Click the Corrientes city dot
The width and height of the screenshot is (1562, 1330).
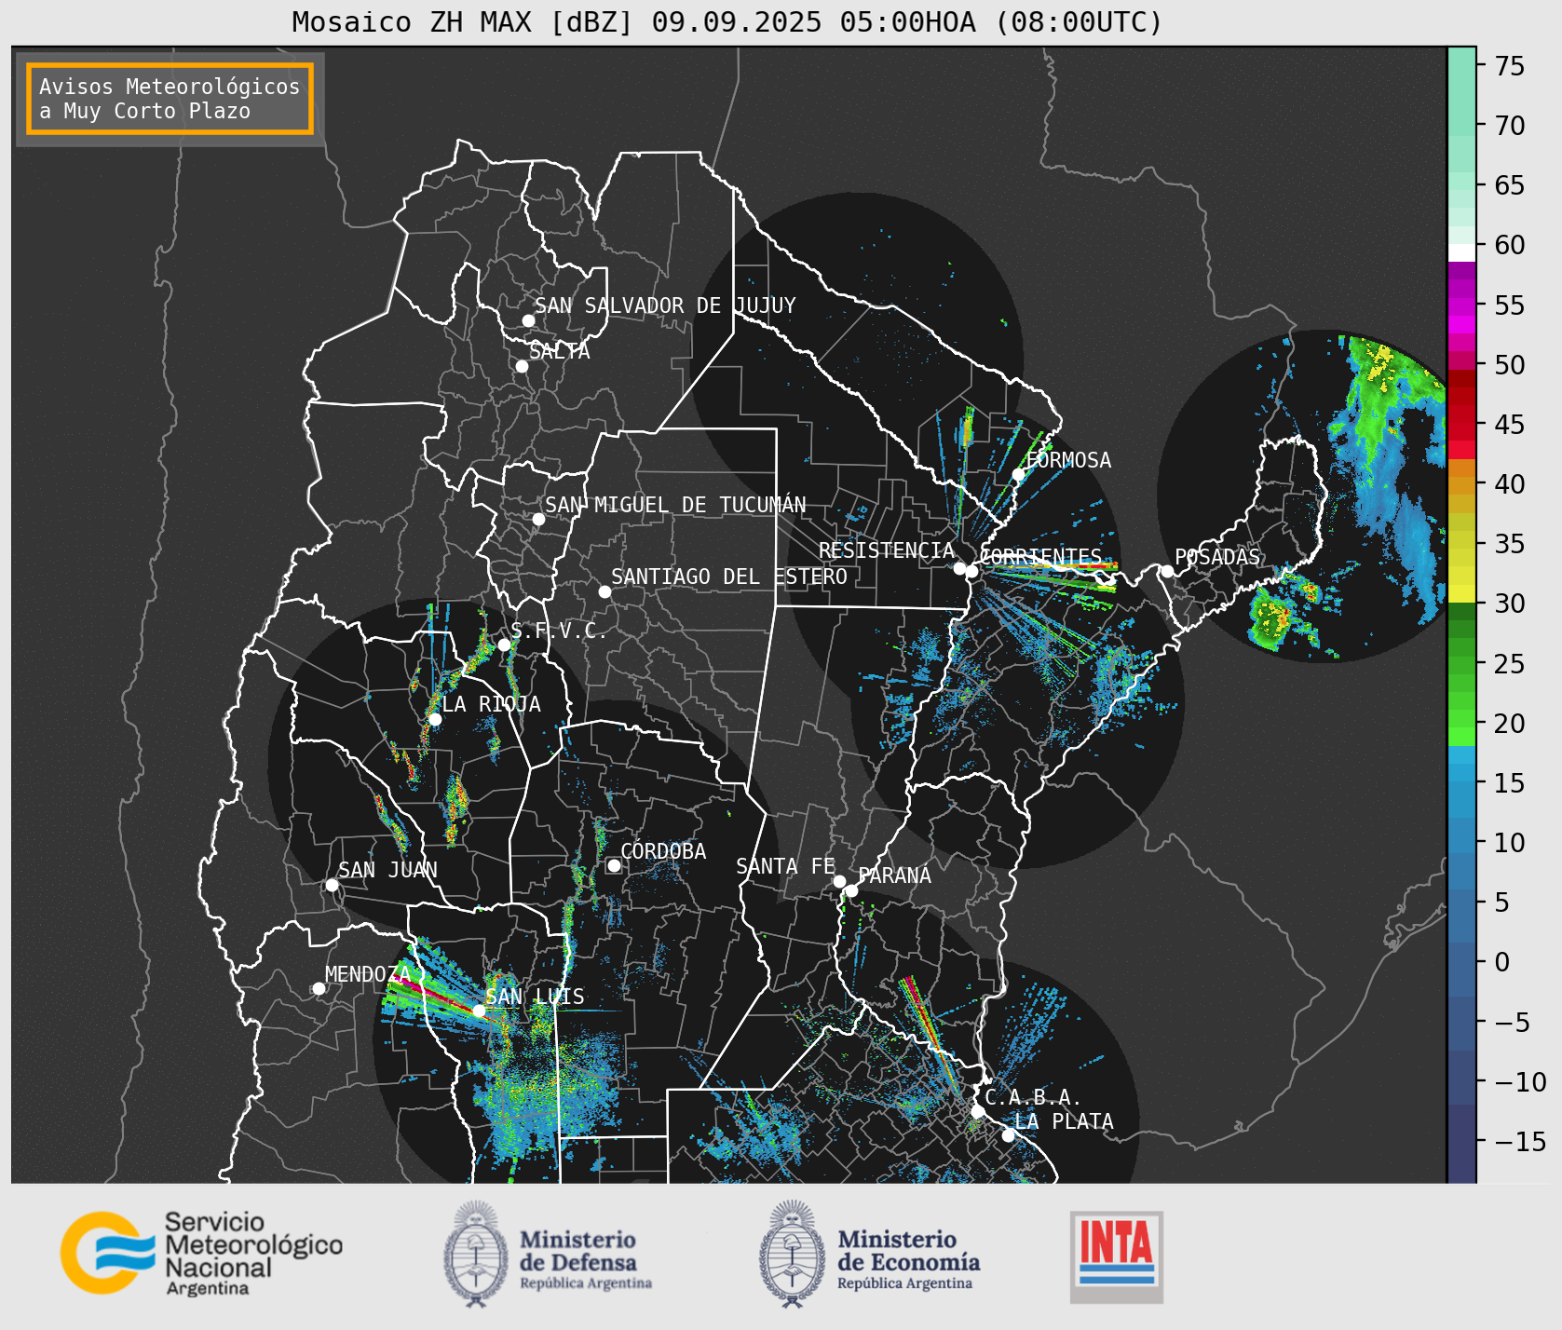point(971,571)
